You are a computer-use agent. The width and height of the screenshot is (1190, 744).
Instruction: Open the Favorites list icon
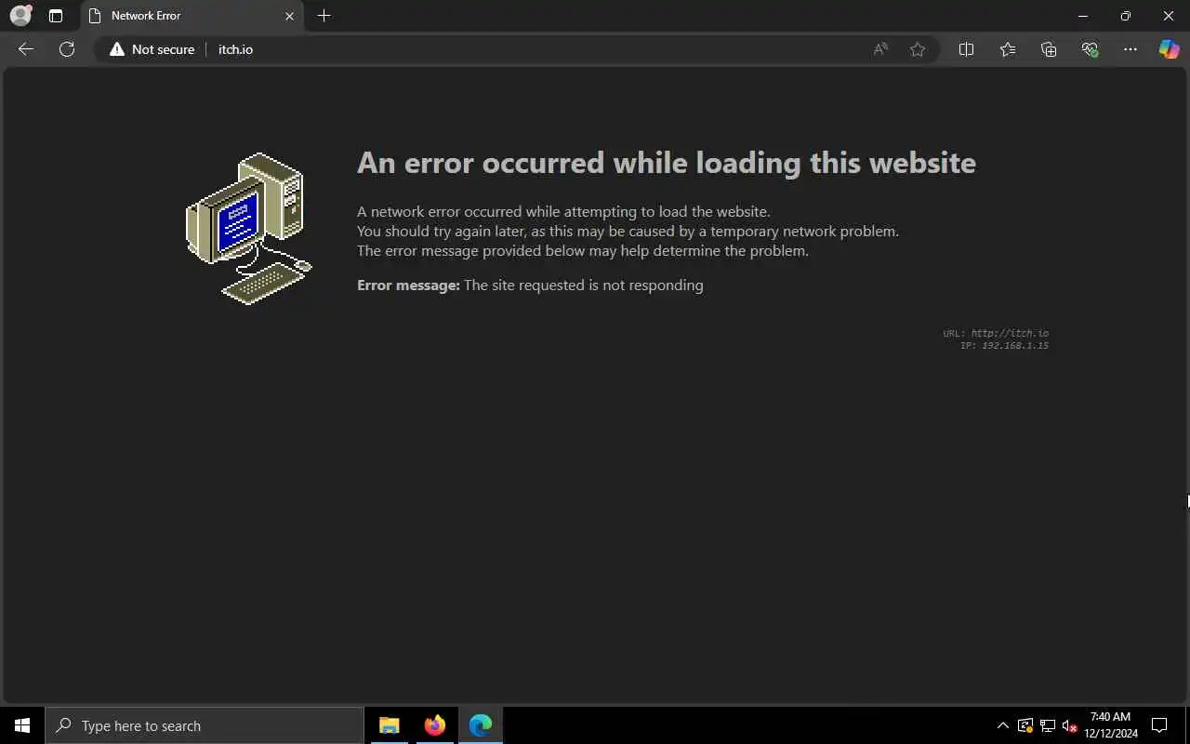pyautogui.click(x=1008, y=49)
